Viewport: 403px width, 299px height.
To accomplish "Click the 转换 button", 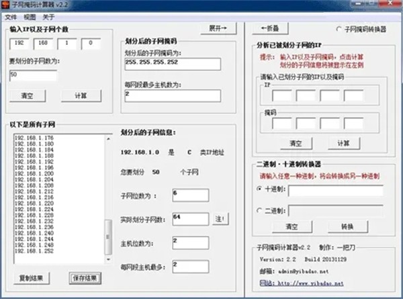I will [x=348, y=226].
